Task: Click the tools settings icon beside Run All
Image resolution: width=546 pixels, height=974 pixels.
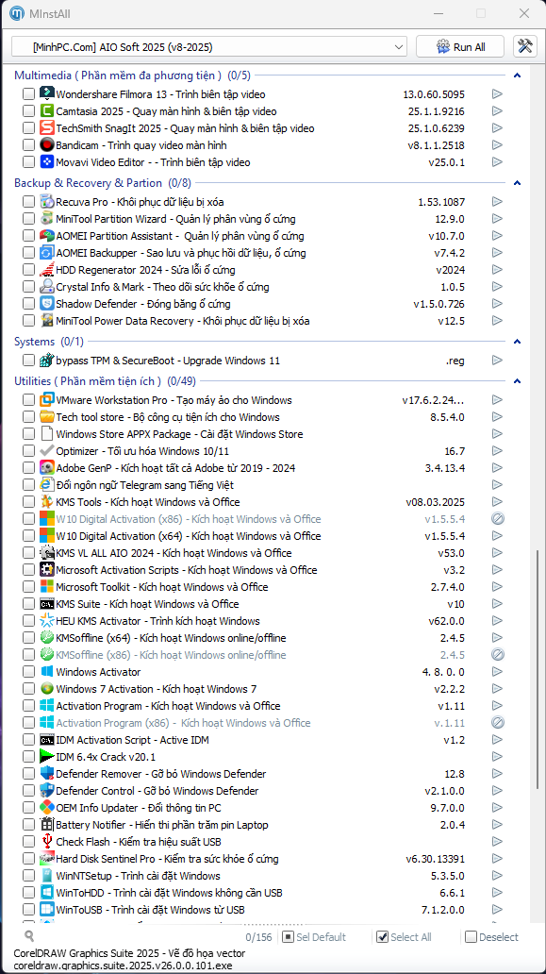Action: point(525,46)
